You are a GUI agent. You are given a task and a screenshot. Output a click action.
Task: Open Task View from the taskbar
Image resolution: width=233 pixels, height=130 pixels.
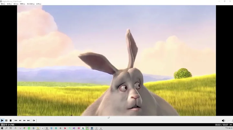click(11, 128)
